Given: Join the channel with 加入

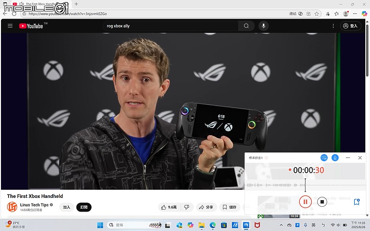Looking at the screenshot, I should coord(66,207).
